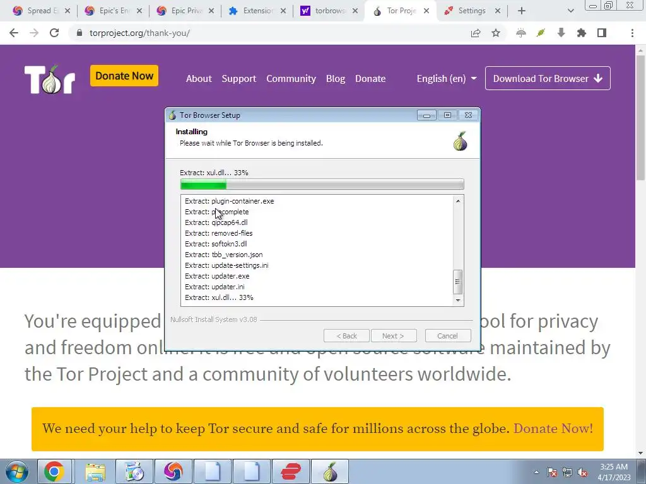Image resolution: width=646 pixels, height=484 pixels.
Task: Click the taskbar clock showing 3:25 AM
Action: click(614, 472)
